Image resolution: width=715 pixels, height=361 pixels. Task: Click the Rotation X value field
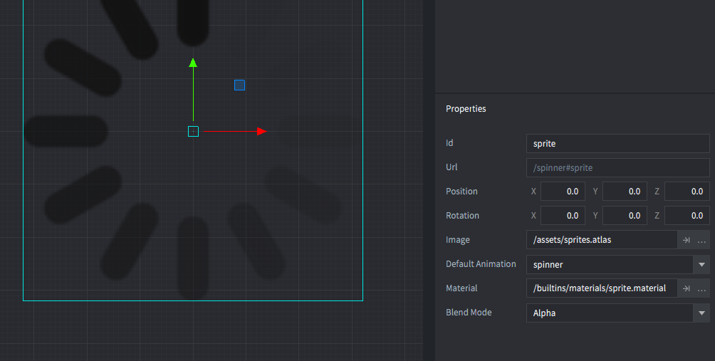pos(563,216)
